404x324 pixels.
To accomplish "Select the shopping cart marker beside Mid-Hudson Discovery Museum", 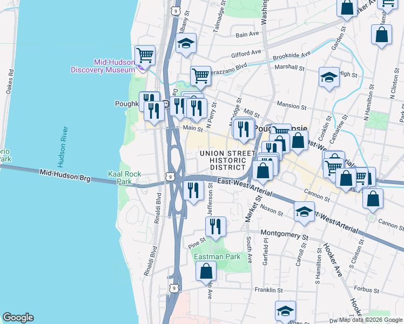I will 145,56.
